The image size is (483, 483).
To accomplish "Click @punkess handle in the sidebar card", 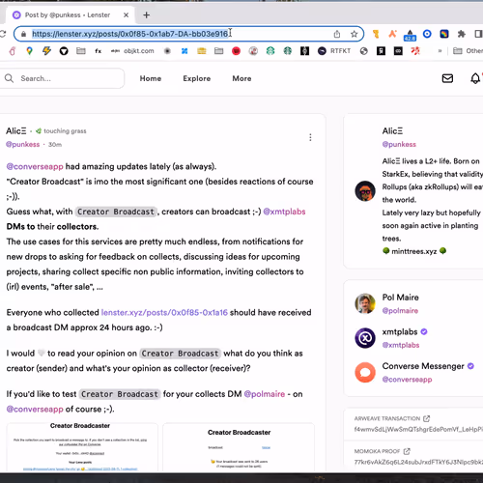I will tap(399, 144).
